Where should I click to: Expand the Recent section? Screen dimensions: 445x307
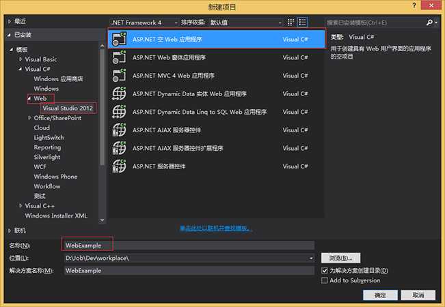point(10,21)
